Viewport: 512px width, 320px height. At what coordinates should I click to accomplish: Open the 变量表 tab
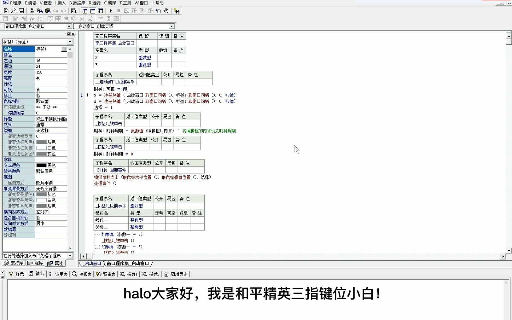[106, 274]
